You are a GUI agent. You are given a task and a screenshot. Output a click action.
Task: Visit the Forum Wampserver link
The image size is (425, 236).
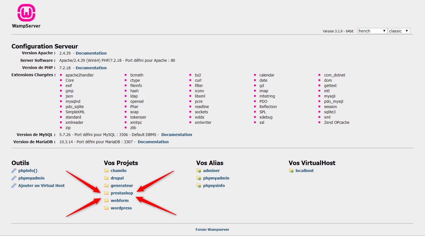coord(212,230)
